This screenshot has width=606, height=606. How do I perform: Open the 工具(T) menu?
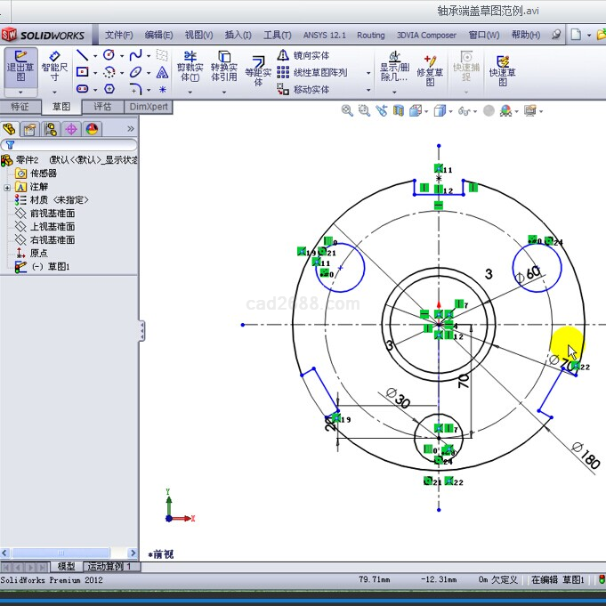point(277,36)
